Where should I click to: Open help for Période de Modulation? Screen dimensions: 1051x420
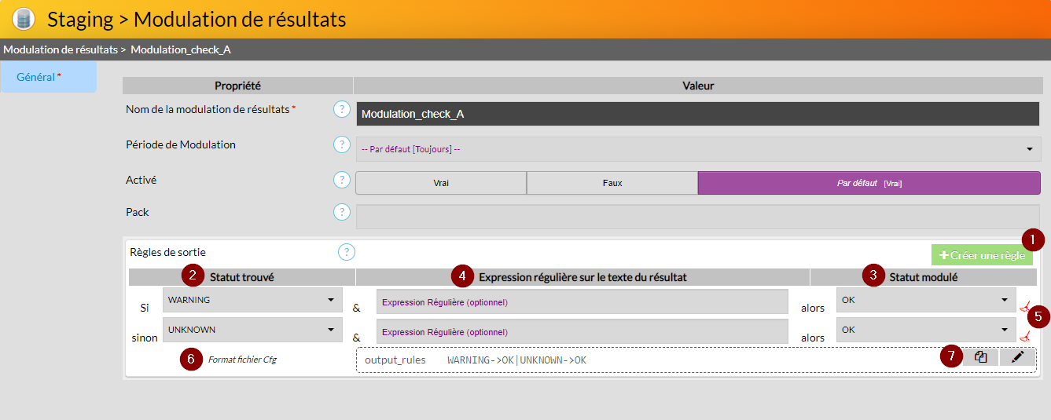pos(341,144)
